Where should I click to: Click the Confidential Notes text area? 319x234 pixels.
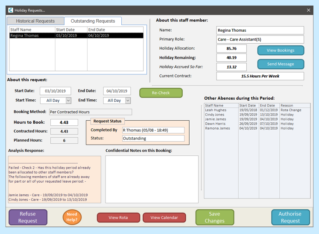pyautogui.click(x=152, y=179)
